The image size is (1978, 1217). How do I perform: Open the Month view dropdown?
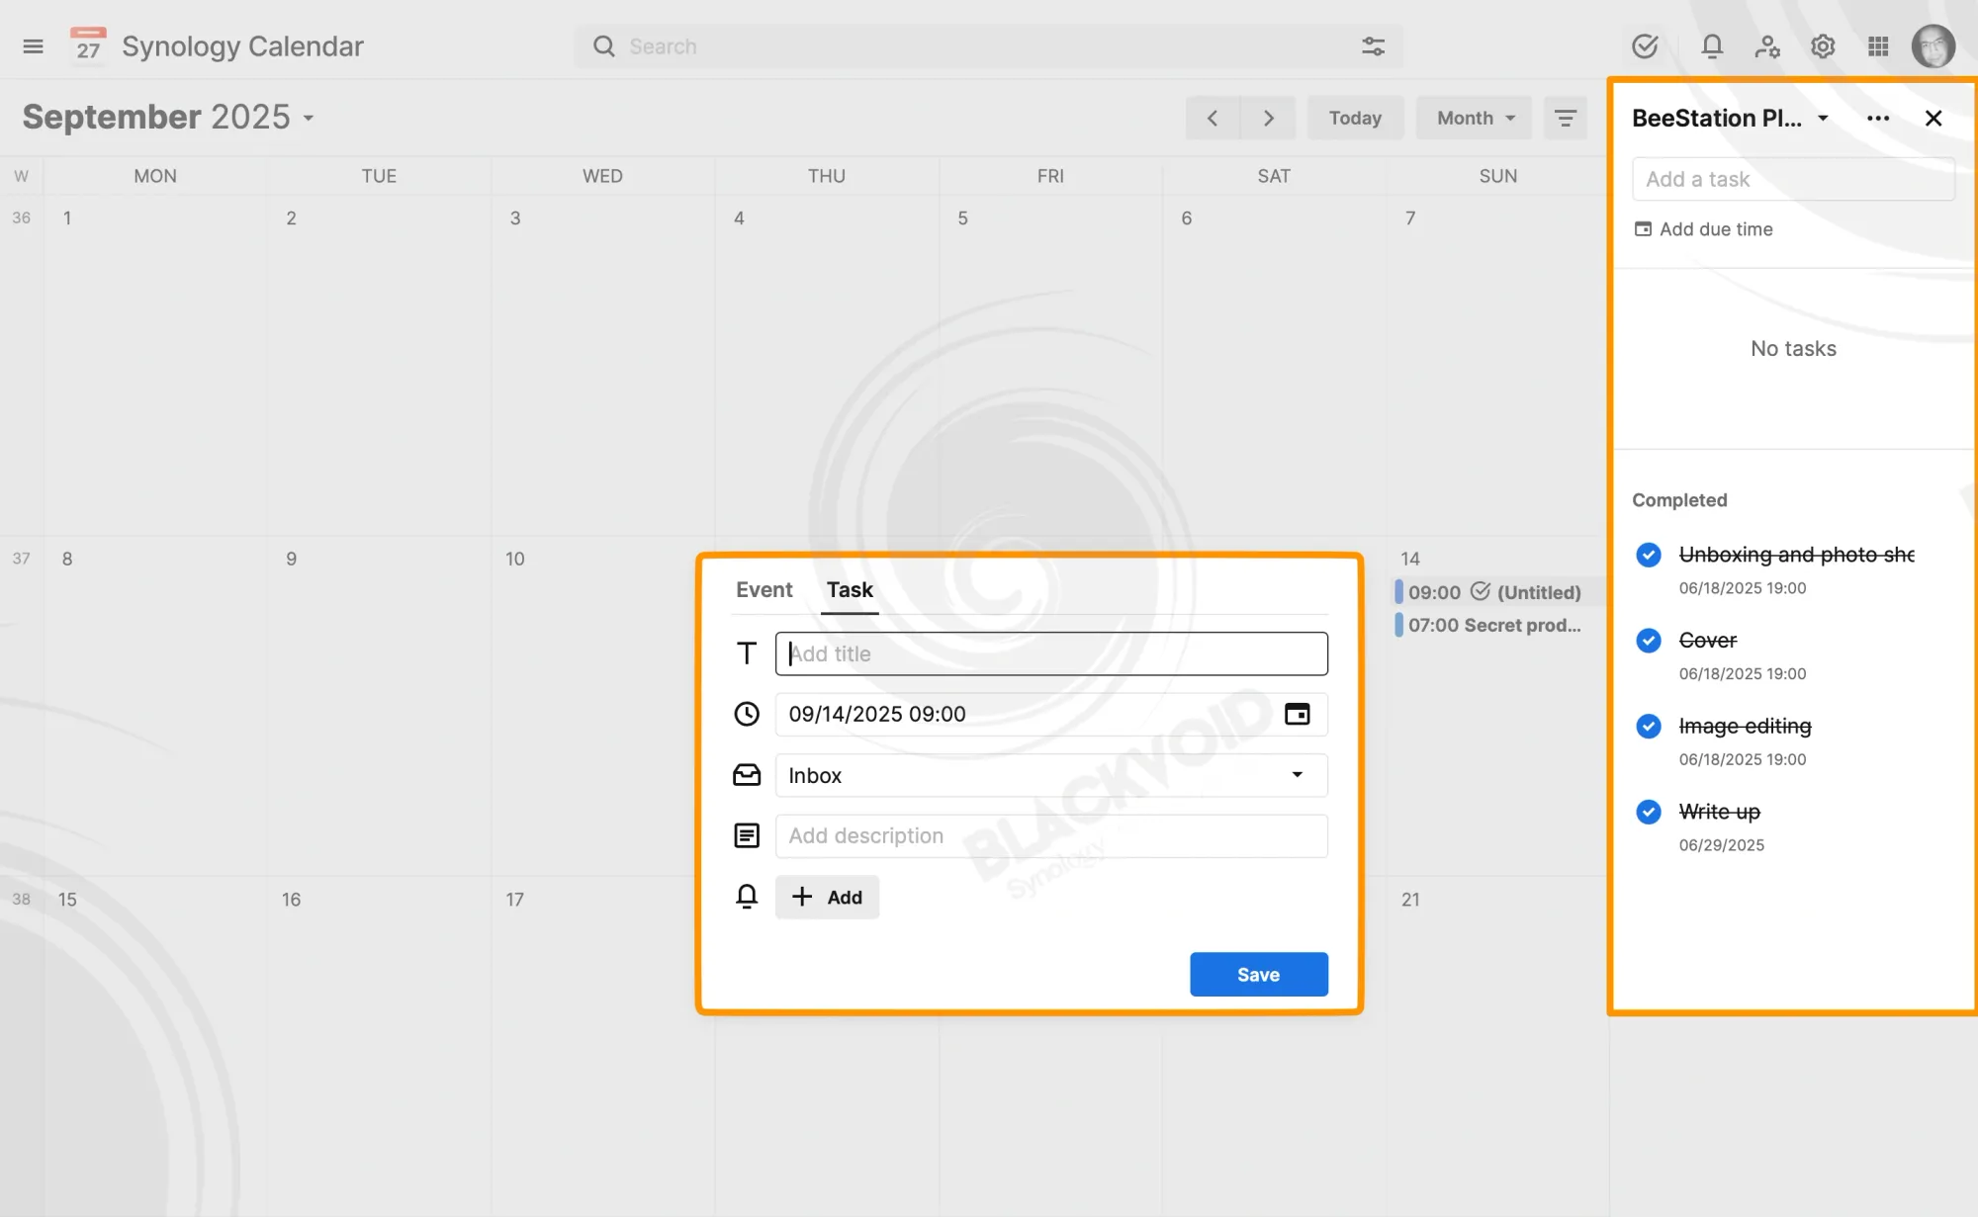click(1474, 118)
